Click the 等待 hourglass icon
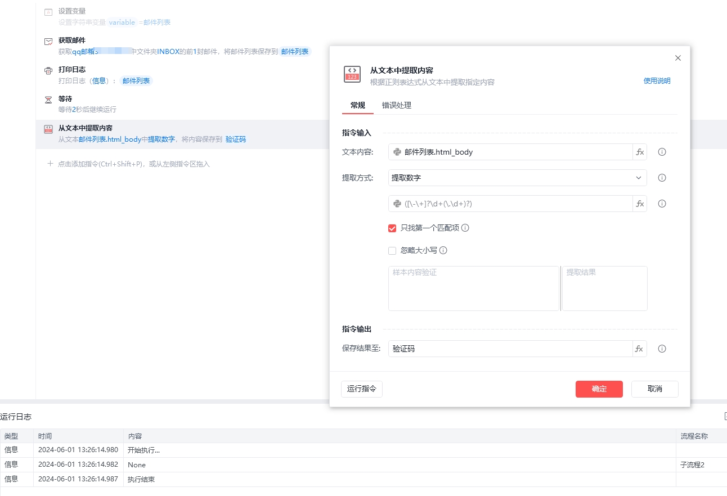The image size is (727, 496). tap(48, 100)
